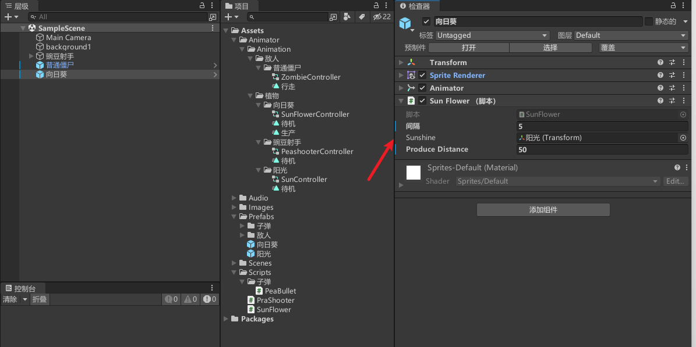Click the object picker for Sunshine field

coord(683,138)
